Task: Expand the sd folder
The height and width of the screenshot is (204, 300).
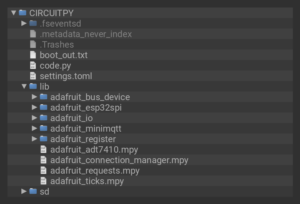Action: 24,191
